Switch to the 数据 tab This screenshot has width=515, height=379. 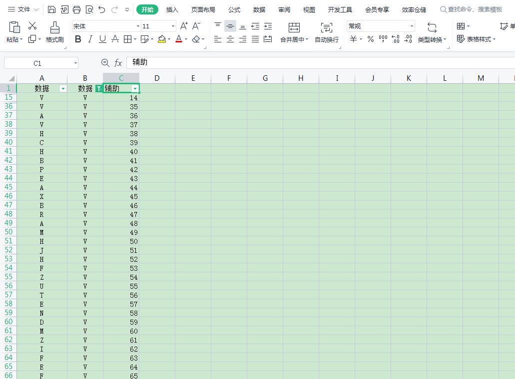(x=259, y=10)
